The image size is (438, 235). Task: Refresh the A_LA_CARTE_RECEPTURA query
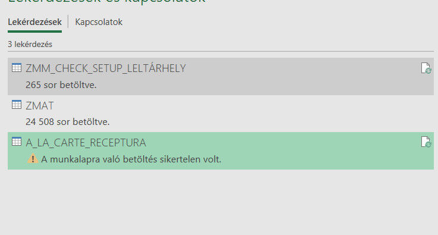tap(426, 142)
